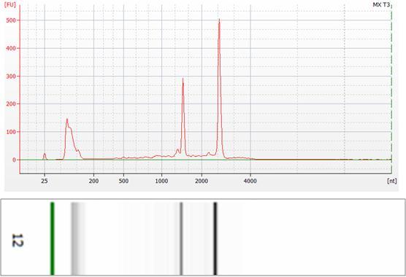Select the middle gray band in the gel lane
Screen dimensions: 406x277
click(x=181, y=238)
